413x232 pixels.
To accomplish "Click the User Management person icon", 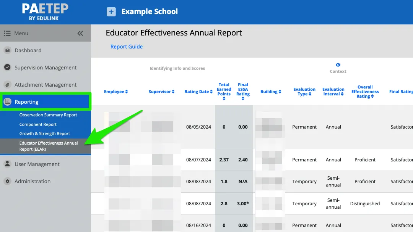I will point(8,164).
